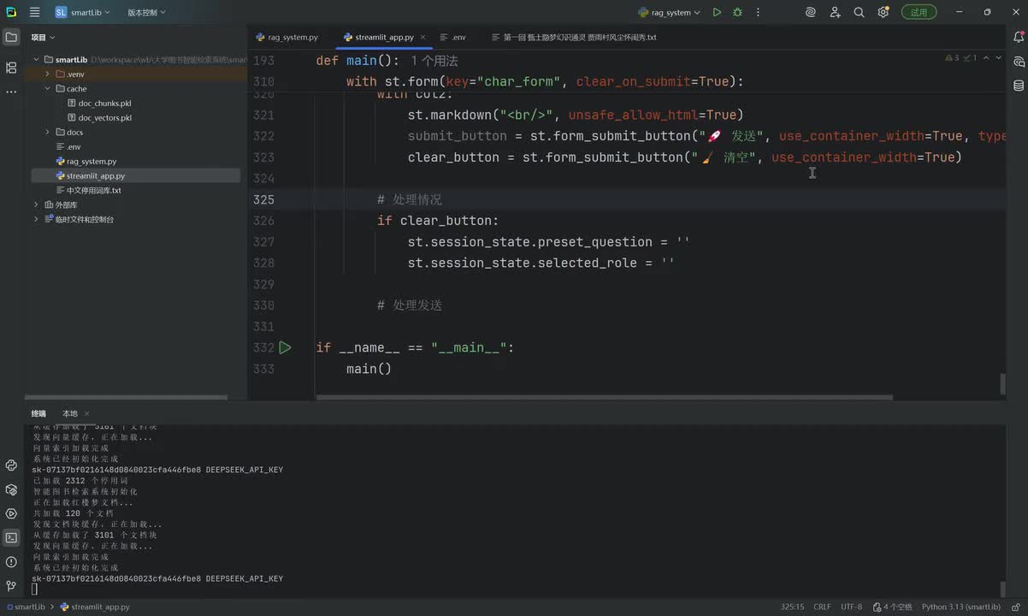1028x616 pixels.
Task: Click the 1 个用法 usages hint
Action: (434, 61)
